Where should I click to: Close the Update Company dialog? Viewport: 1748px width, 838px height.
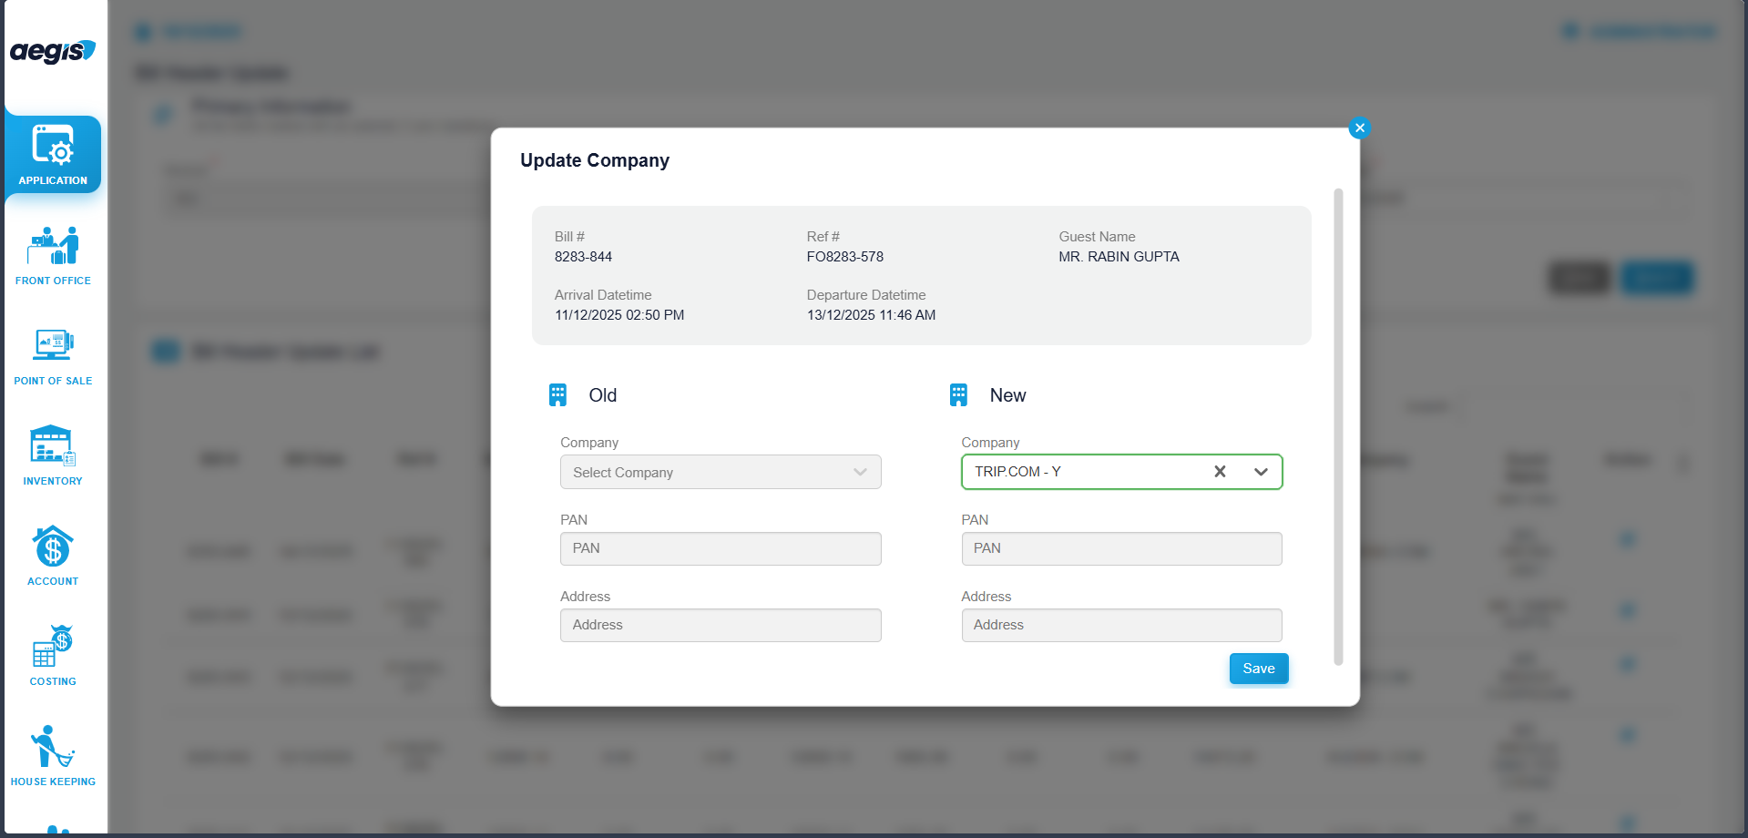(1359, 128)
